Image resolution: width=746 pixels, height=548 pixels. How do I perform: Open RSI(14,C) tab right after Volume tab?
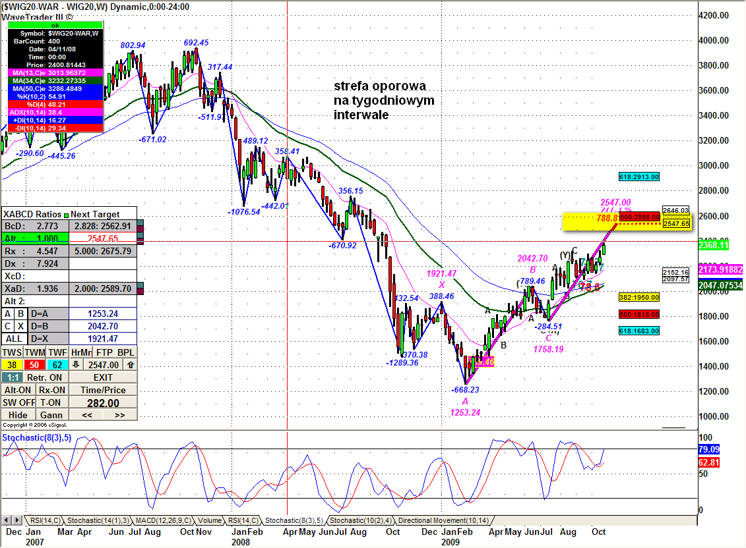coord(243,520)
